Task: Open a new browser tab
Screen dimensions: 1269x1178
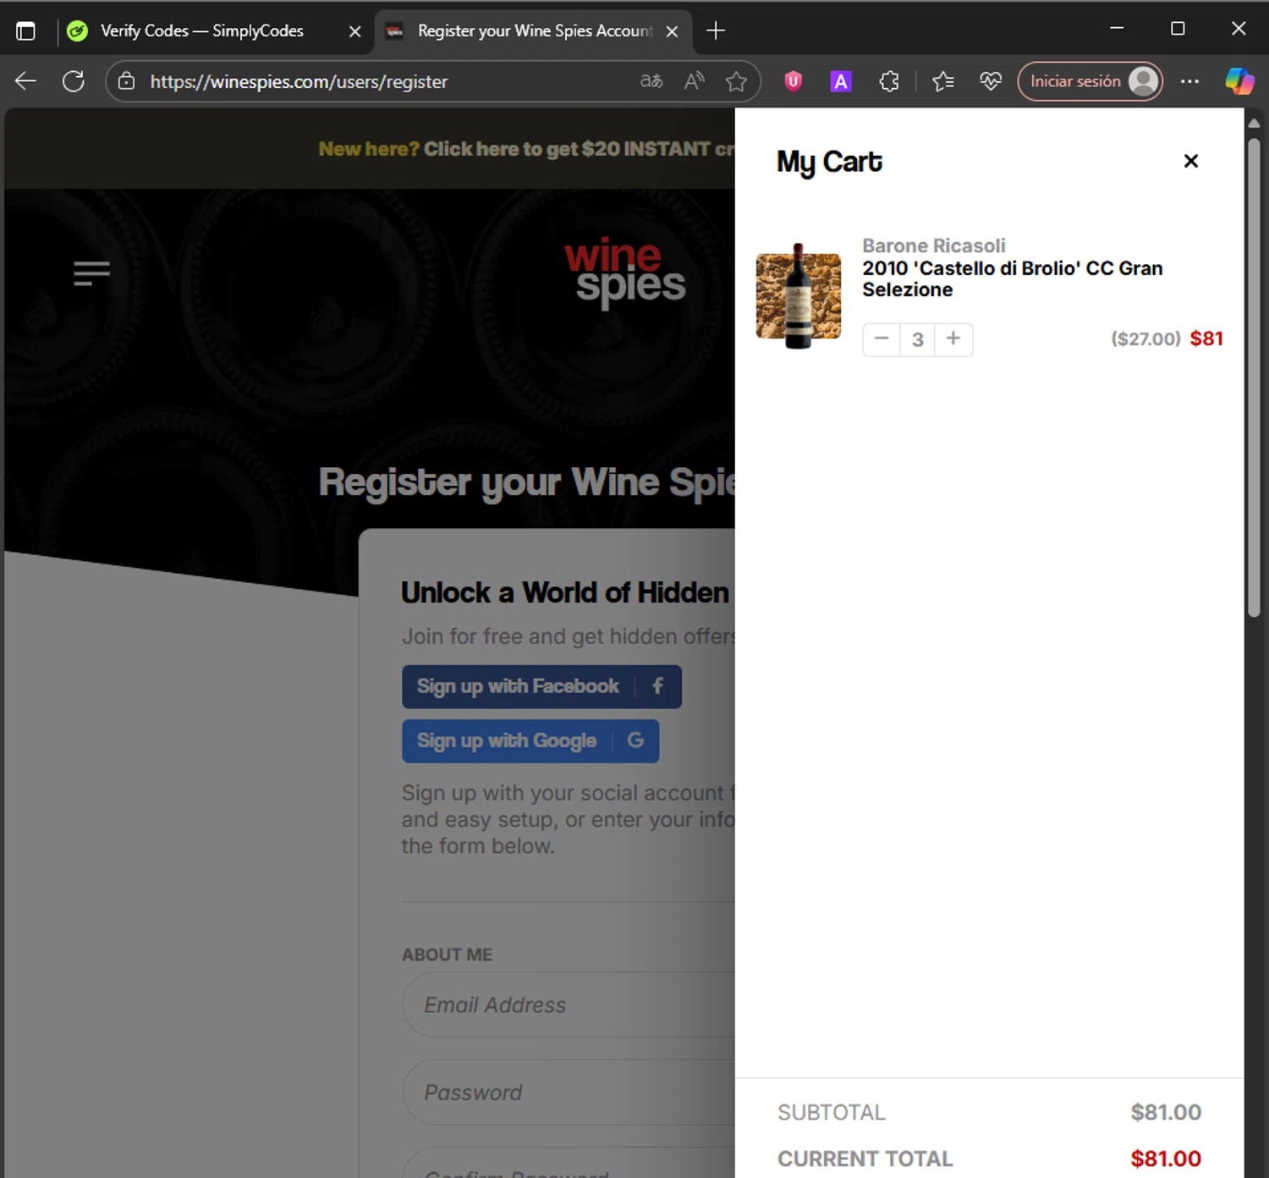Action: coord(716,31)
